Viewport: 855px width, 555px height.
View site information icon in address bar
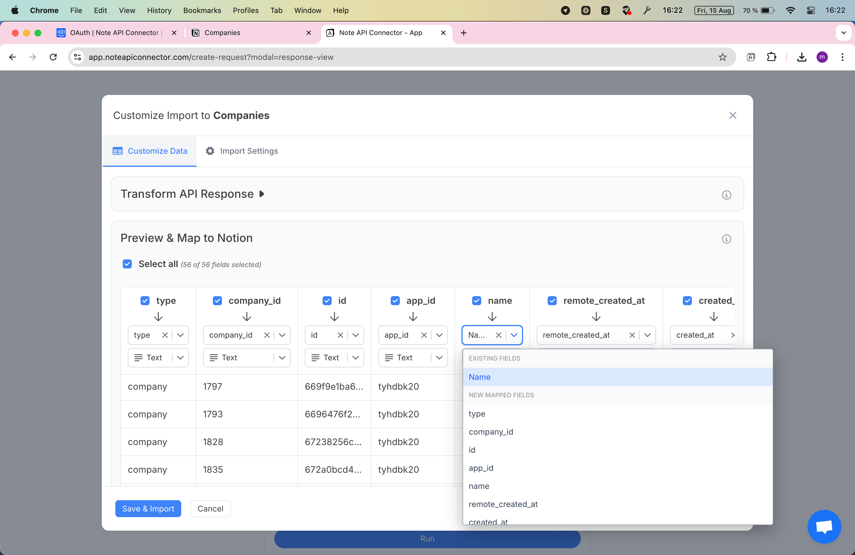pos(77,57)
